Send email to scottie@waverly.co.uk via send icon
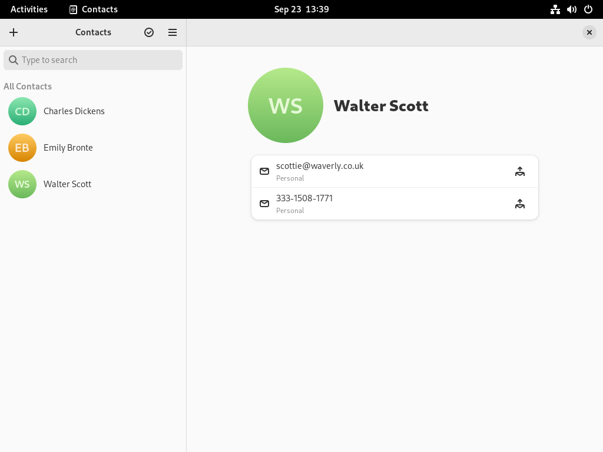 point(519,171)
